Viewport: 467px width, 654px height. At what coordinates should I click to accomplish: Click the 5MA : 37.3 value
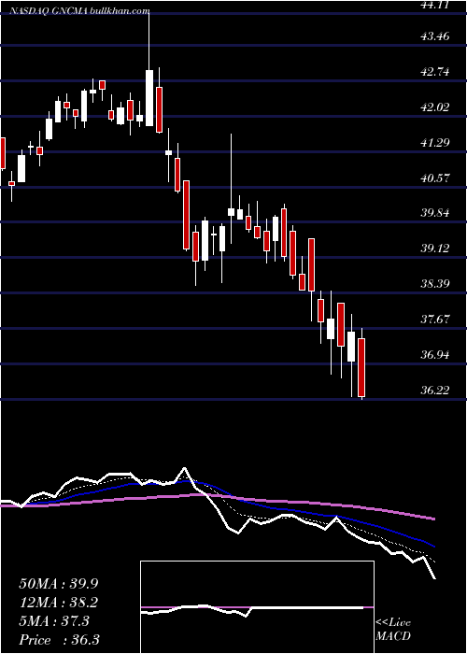[x=54, y=621]
